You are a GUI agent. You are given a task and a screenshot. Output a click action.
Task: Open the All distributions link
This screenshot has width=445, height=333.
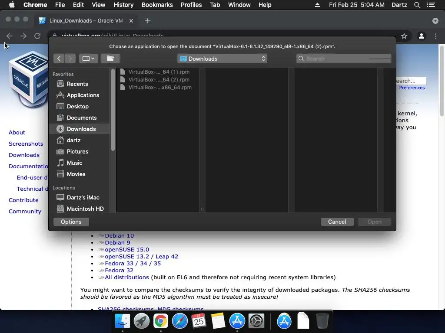click(x=126, y=277)
